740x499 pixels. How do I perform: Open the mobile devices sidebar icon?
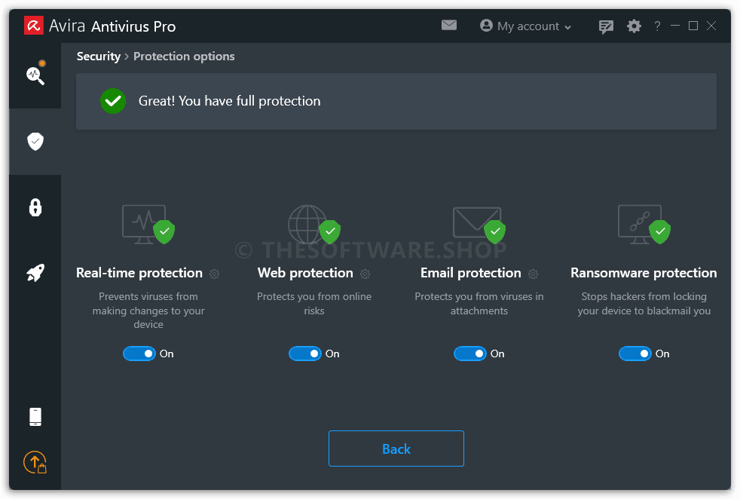pos(35,417)
